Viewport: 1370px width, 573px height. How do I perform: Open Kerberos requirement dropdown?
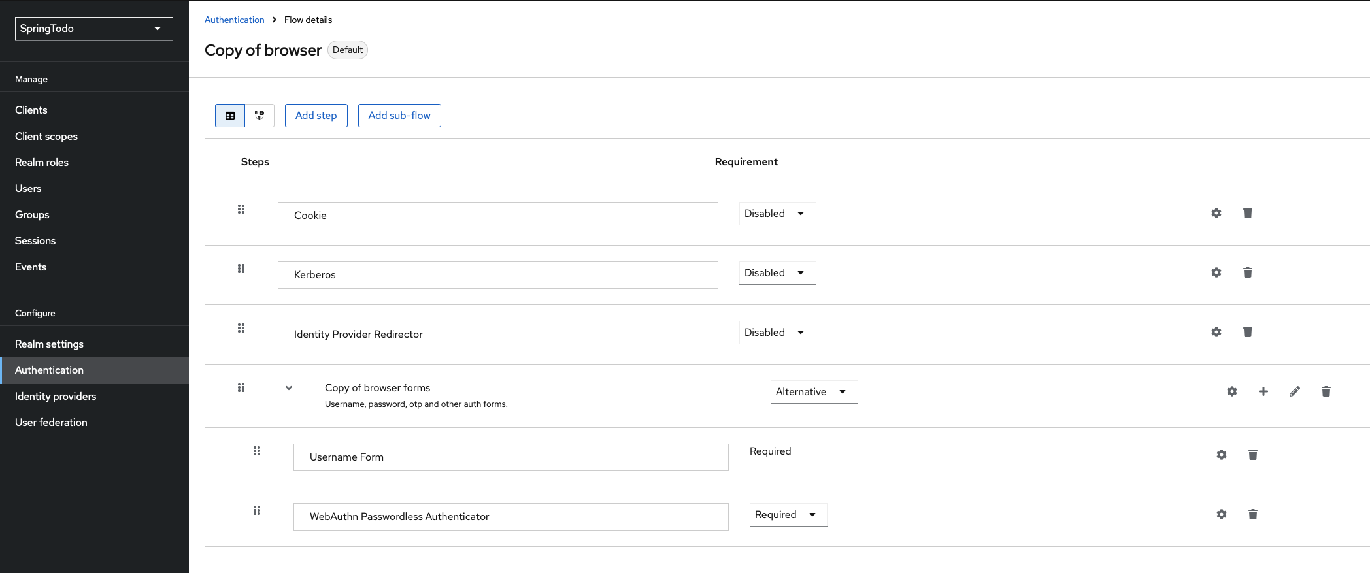(x=777, y=273)
